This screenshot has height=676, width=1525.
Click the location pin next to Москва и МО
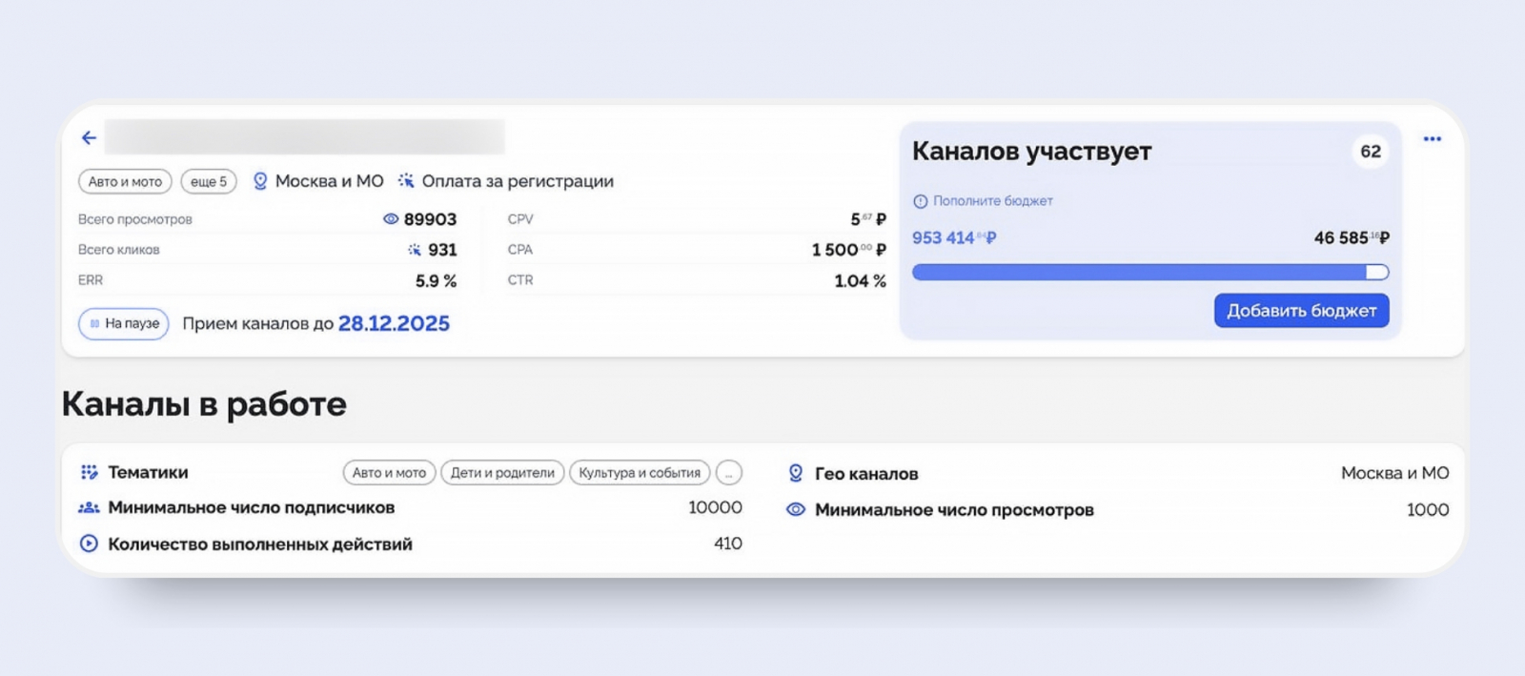tap(259, 181)
